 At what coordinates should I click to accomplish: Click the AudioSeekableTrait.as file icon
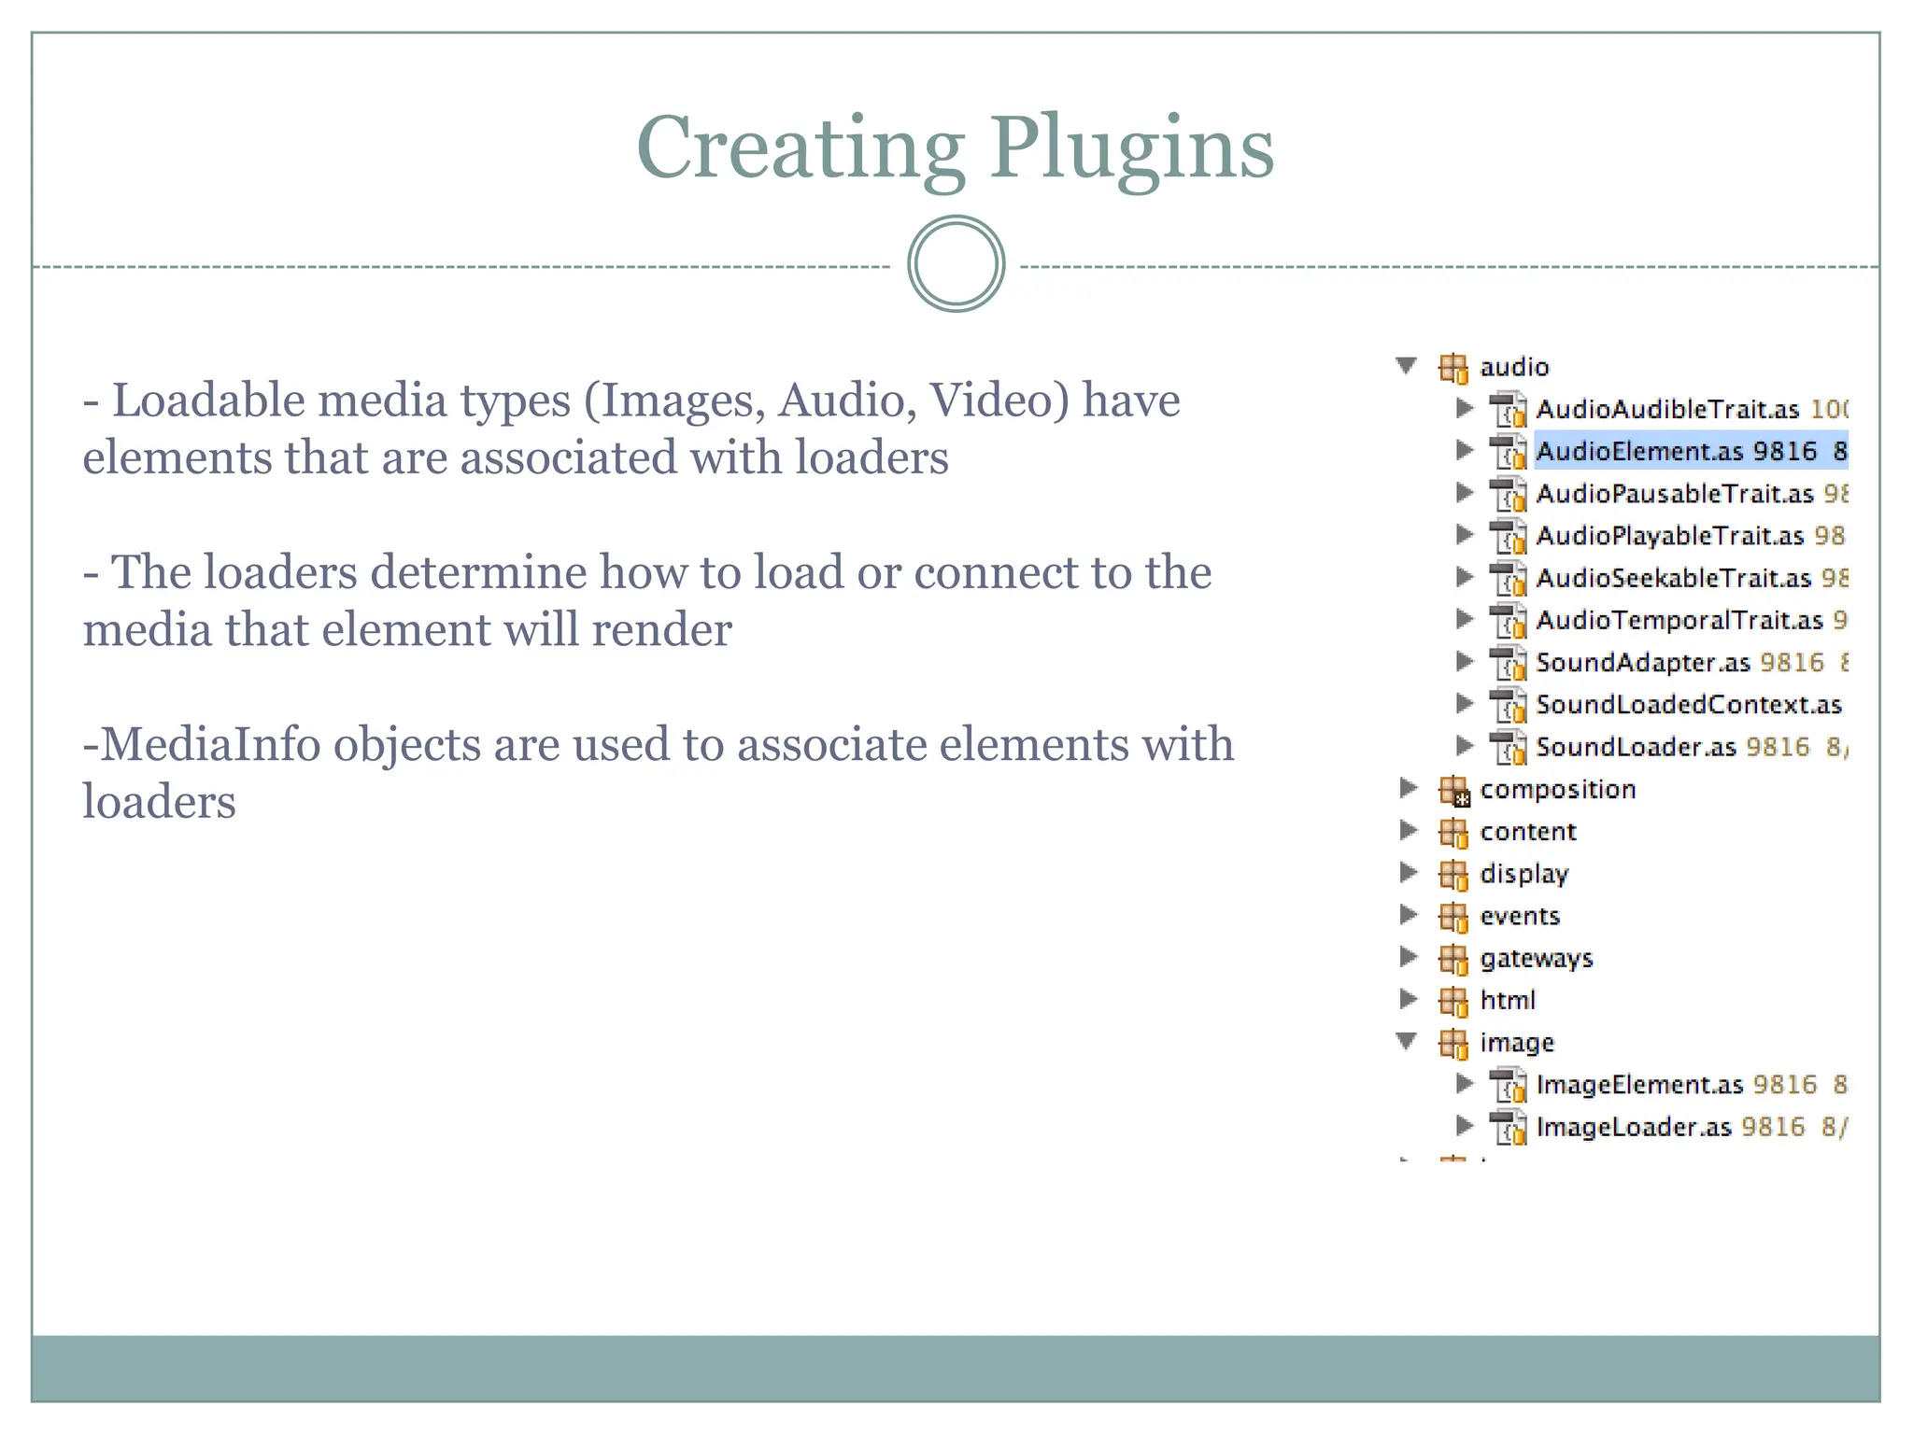pos(1508,579)
